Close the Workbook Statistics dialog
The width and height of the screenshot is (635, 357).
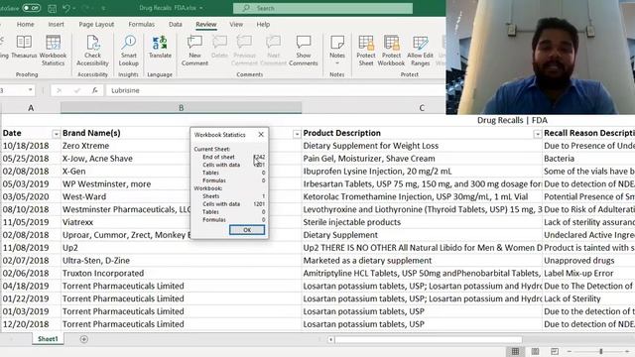(x=261, y=135)
